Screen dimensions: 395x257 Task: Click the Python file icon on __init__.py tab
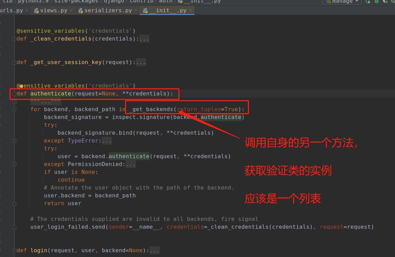click(x=145, y=11)
